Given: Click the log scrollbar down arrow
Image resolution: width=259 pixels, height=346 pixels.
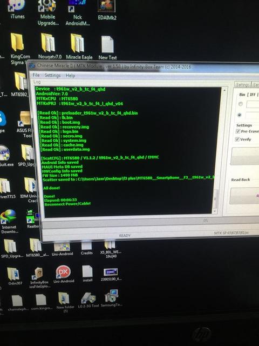Looking at the screenshot, I should 215,211.
